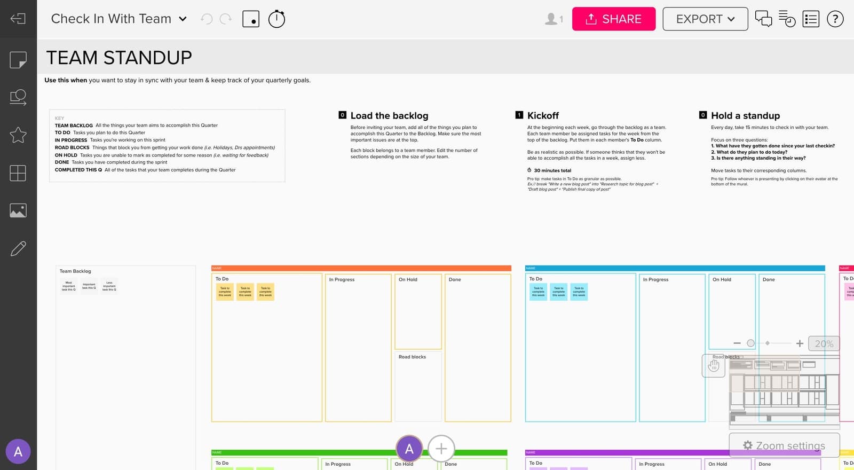Click the purple A avatar in sidebar
Image resolution: width=854 pixels, height=470 pixels.
(x=18, y=451)
